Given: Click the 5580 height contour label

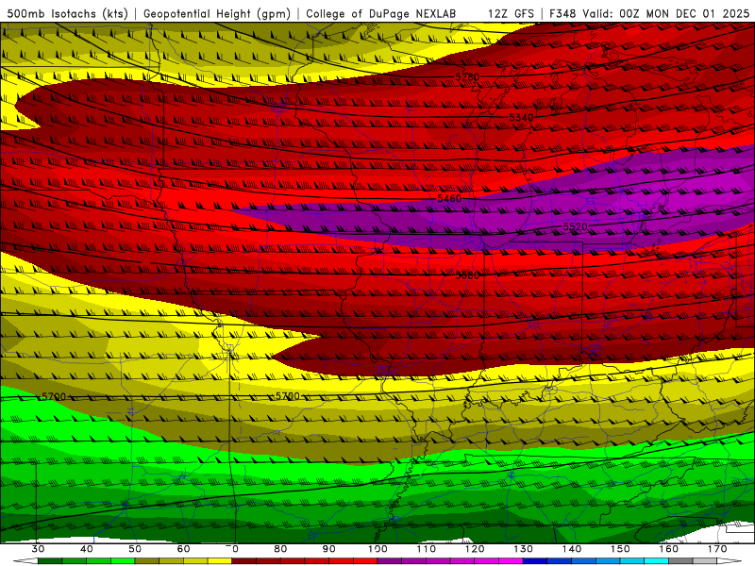Looking at the screenshot, I should coord(467,275).
